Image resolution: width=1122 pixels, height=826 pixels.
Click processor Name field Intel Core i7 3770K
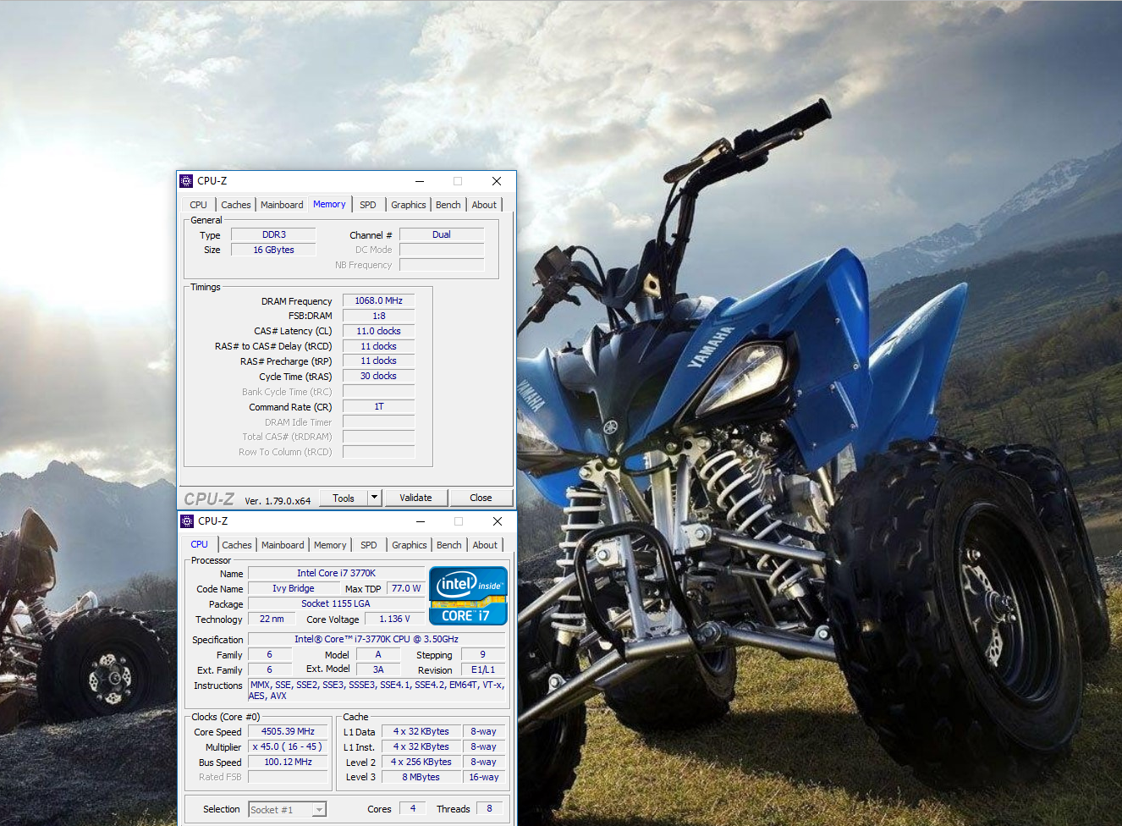336,573
